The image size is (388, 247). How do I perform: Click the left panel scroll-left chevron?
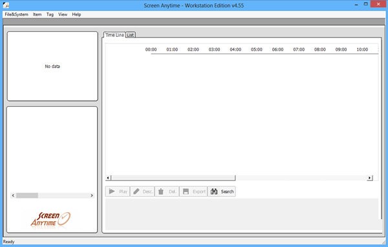click(x=13, y=195)
